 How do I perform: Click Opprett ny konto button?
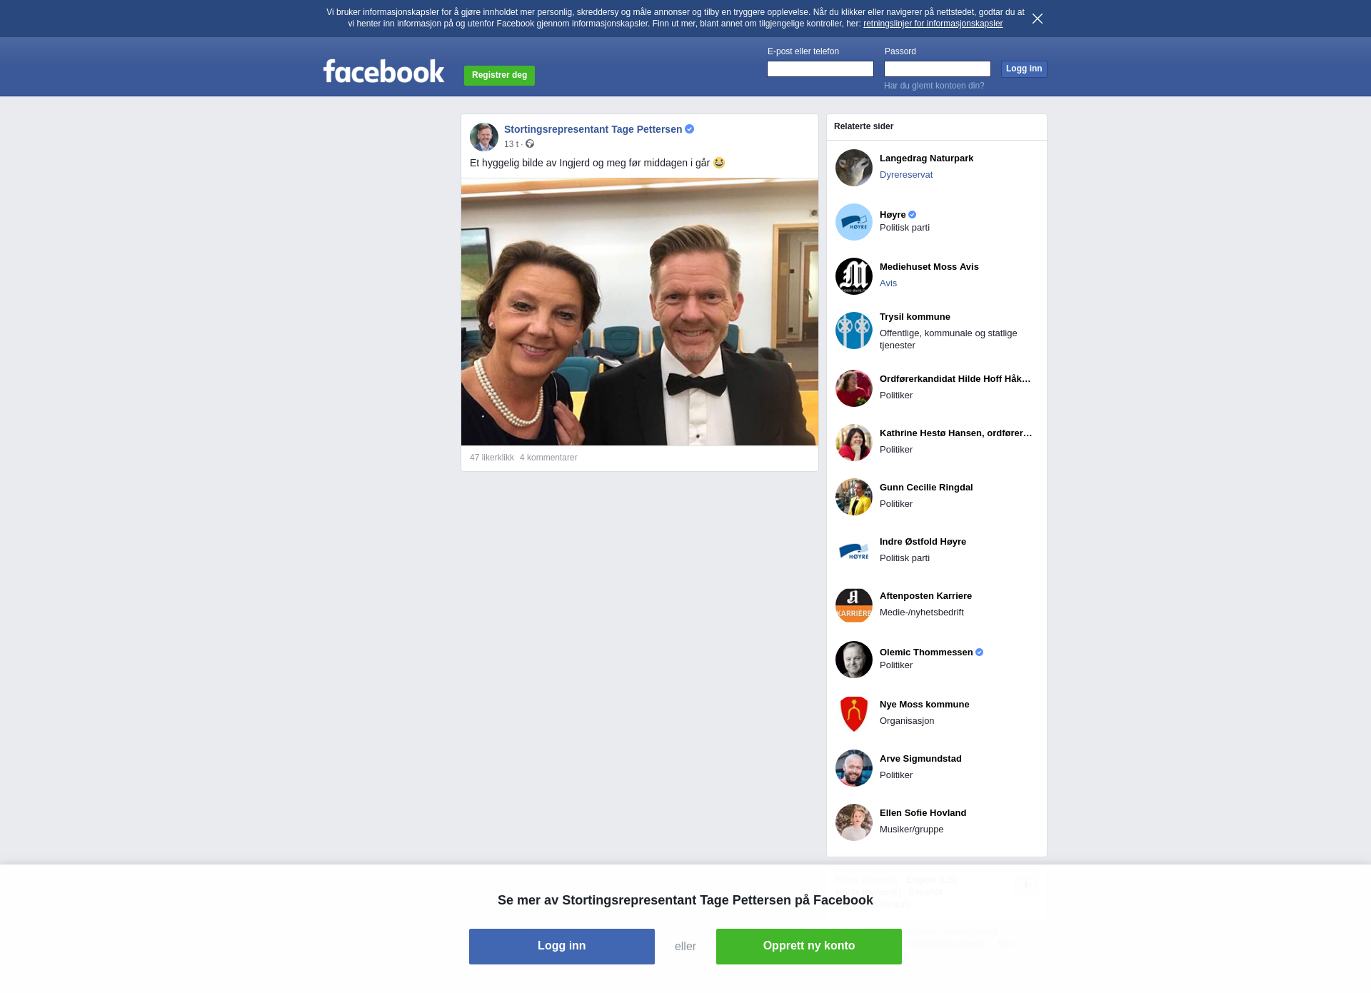click(808, 946)
